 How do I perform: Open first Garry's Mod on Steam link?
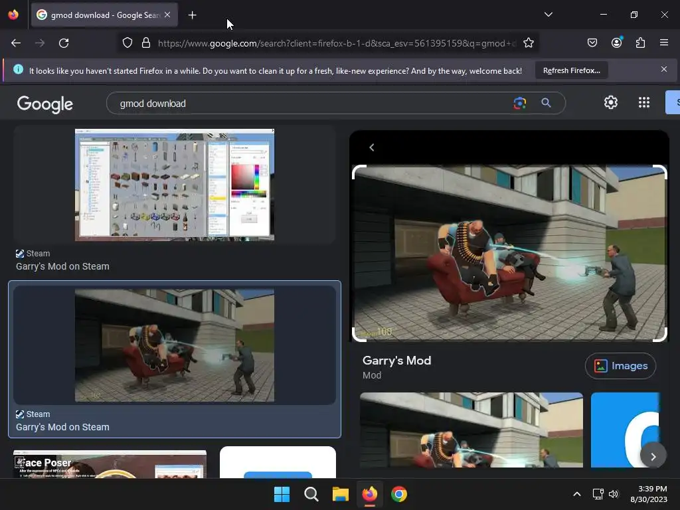tap(62, 266)
